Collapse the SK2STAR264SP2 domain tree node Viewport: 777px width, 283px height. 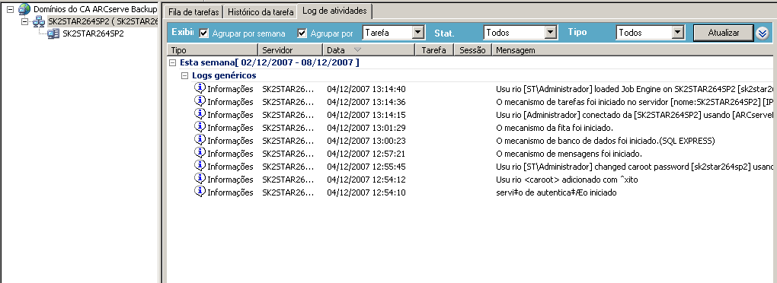click(x=25, y=22)
